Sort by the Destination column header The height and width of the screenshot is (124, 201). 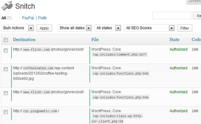(24, 39)
